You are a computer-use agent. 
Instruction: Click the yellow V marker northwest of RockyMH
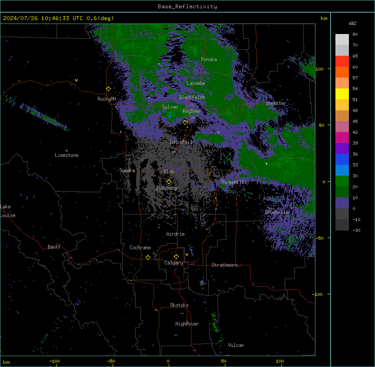point(76,80)
